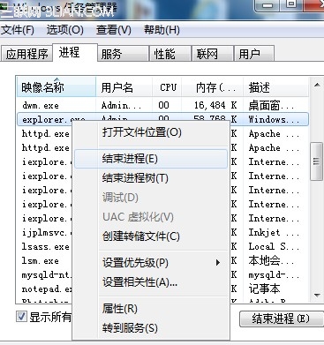Viewport: 324px width, 345px height.
Task: Click the Windows... description of explorer.exe
Action: tap(274, 119)
